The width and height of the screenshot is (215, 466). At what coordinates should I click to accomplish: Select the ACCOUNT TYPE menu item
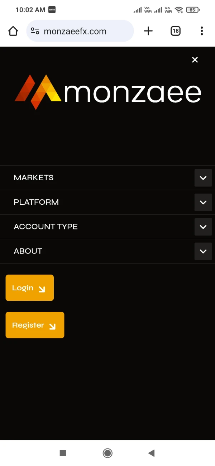tap(46, 227)
